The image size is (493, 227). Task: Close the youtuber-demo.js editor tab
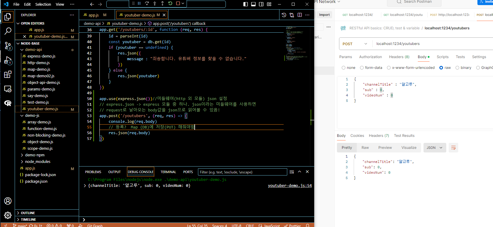point(164,15)
